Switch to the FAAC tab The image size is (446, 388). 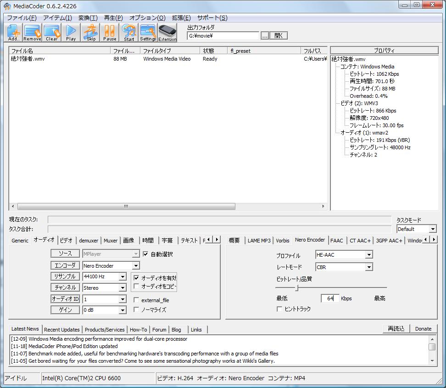click(337, 241)
